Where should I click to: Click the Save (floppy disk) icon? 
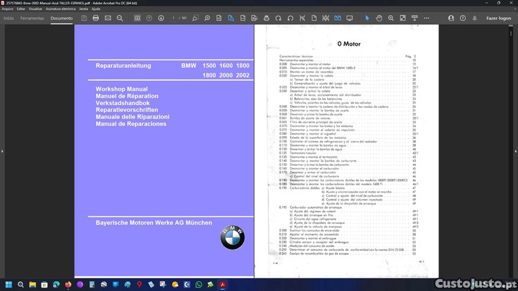click(84, 18)
